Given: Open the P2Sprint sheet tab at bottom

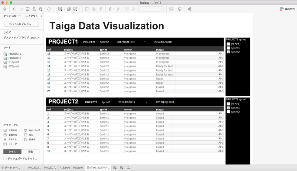Looking at the screenshot, I should [78, 168].
